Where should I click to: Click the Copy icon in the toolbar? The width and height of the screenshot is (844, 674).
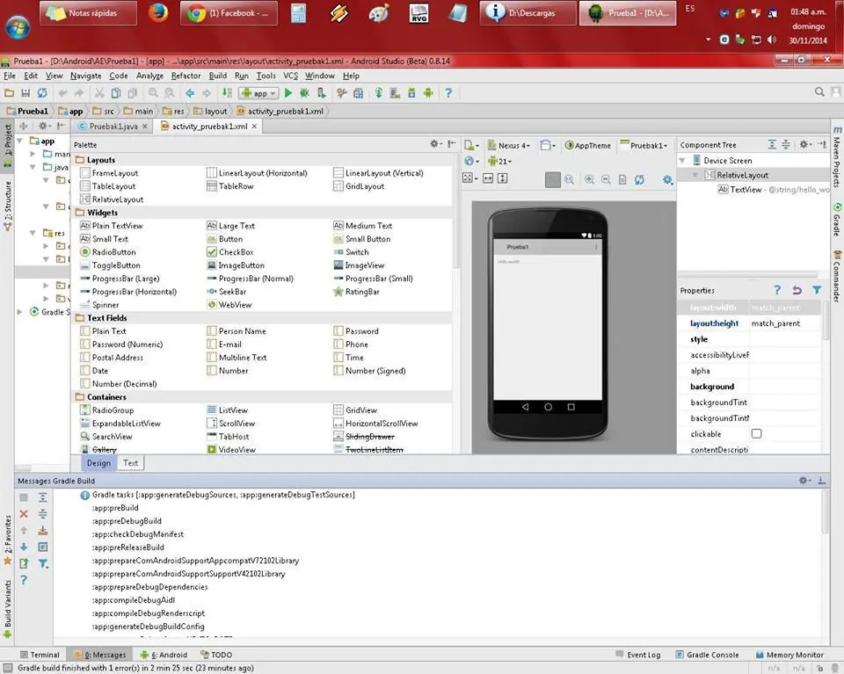point(116,93)
